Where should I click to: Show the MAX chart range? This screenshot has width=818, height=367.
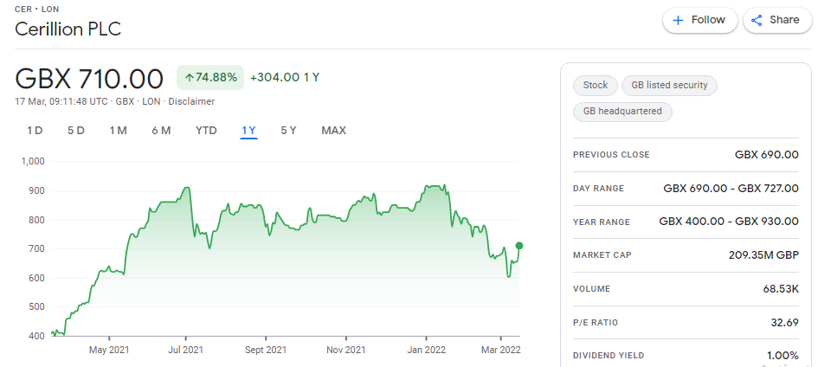click(x=334, y=131)
